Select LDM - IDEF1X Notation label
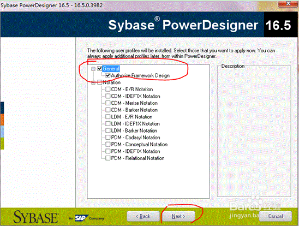This screenshot has height=226, width=299. click(x=135, y=123)
